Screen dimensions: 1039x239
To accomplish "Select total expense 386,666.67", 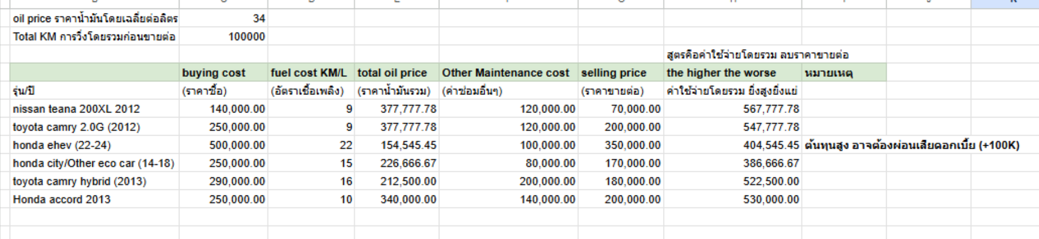I will (x=733, y=163).
